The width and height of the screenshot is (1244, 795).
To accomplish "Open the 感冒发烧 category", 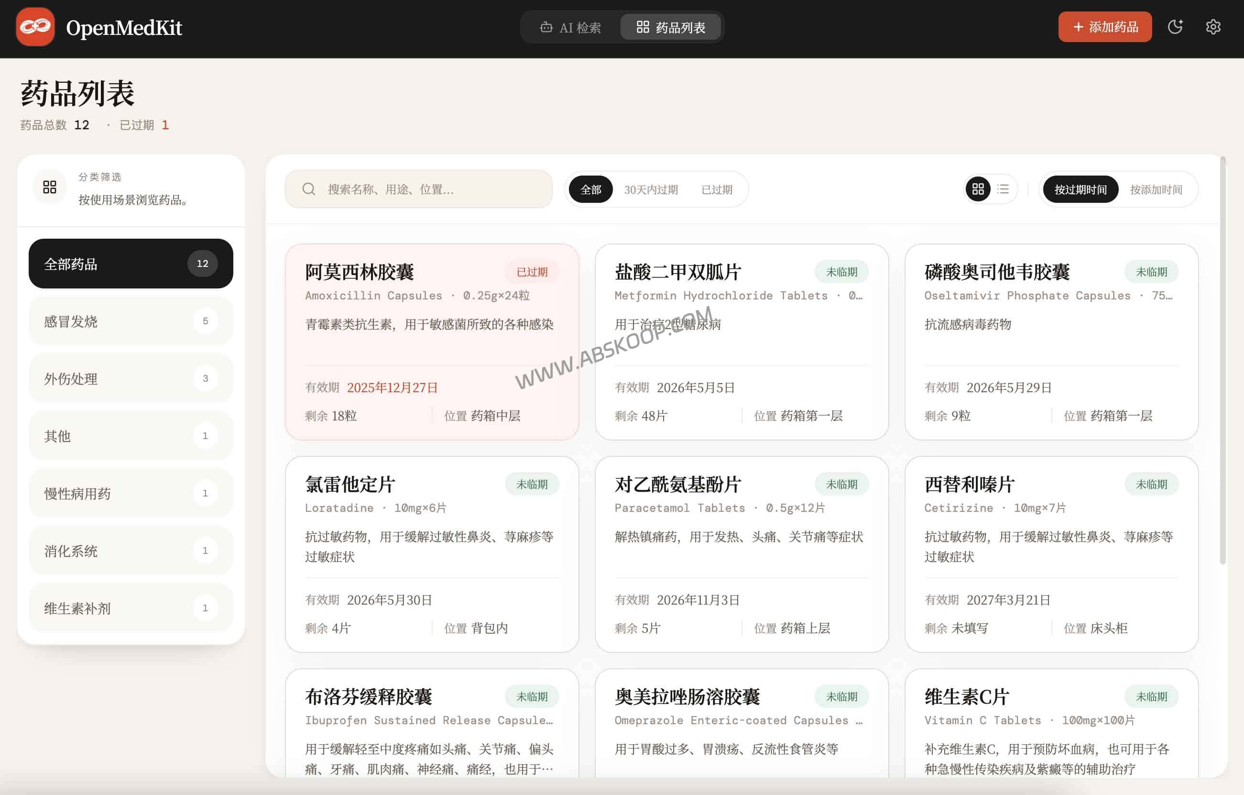I will click(x=130, y=320).
